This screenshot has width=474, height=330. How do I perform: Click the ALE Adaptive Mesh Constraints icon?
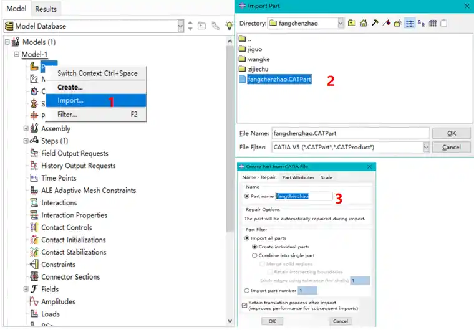tap(34, 190)
